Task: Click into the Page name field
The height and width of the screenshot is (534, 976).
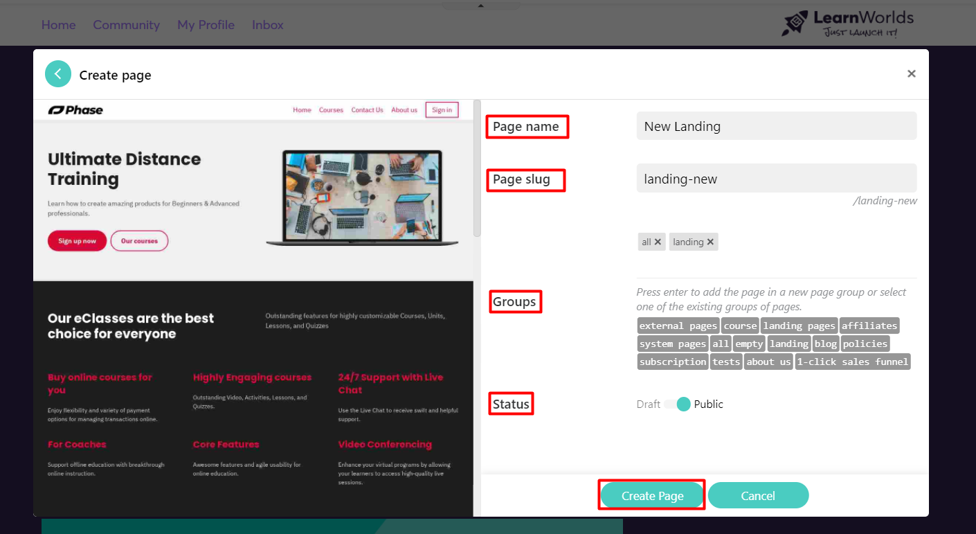Action: click(776, 126)
